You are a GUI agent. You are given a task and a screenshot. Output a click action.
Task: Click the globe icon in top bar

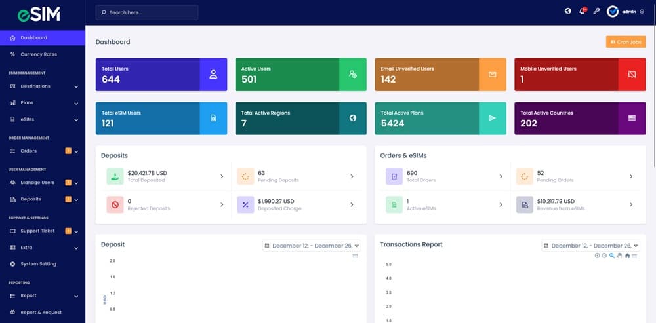pos(568,11)
